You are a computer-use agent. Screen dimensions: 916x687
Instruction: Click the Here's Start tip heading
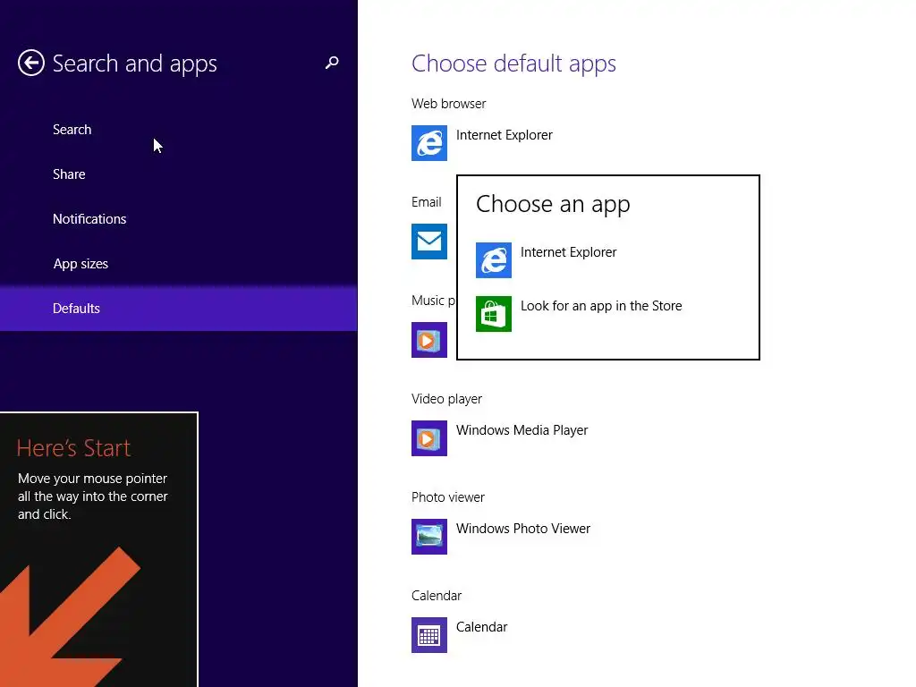73,448
